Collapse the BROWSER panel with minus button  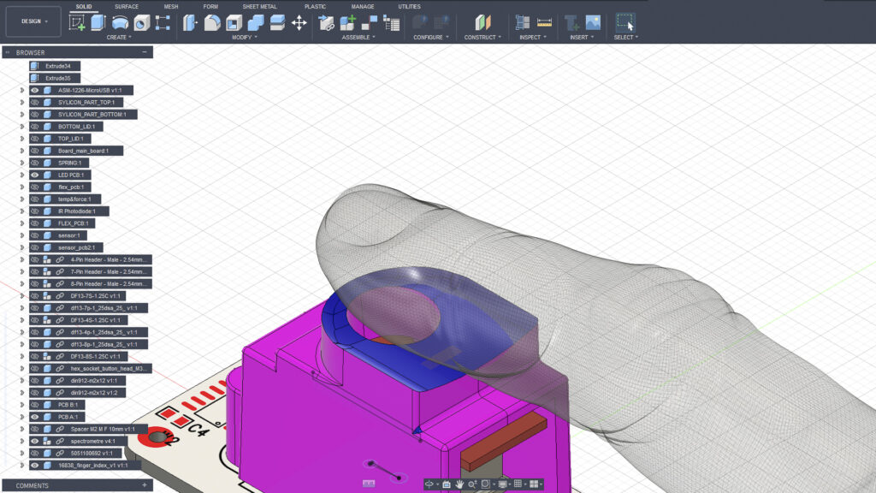tap(145, 52)
